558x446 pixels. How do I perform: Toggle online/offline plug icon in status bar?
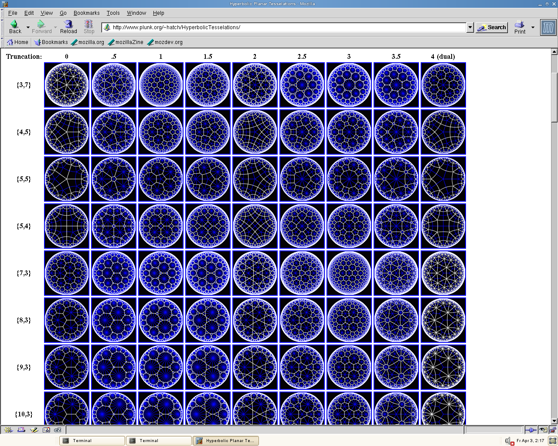click(531, 430)
